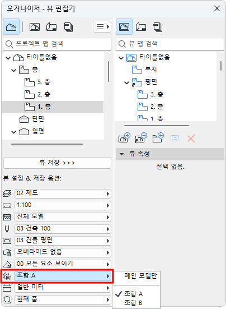Screen dimensions: 226x309
Task: Open the 1:100 scale dropdown
Action: (x=63, y=205)
